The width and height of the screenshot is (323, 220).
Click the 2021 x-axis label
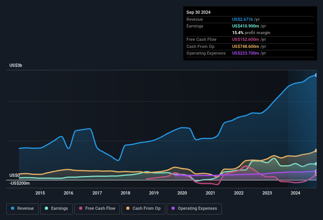coord(210,193)
